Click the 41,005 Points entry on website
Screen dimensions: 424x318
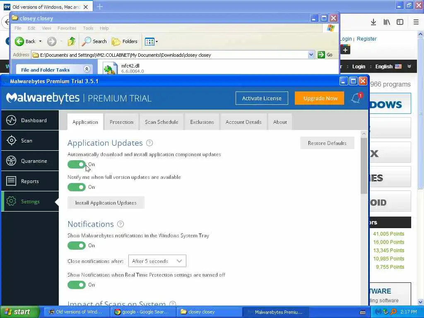(x=388, y=234)
